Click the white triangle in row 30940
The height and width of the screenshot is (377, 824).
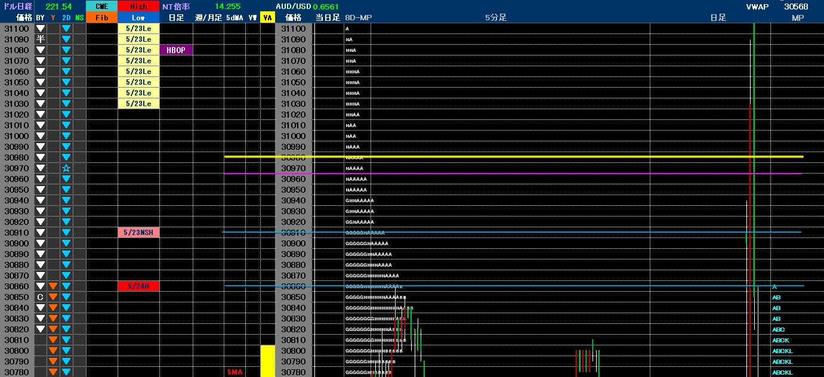[x=41, y=200]
